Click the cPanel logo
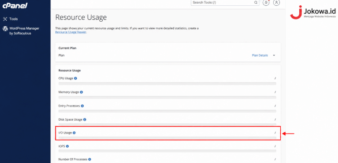This screenshot has width=338, height=163. (x=15, y=5)
